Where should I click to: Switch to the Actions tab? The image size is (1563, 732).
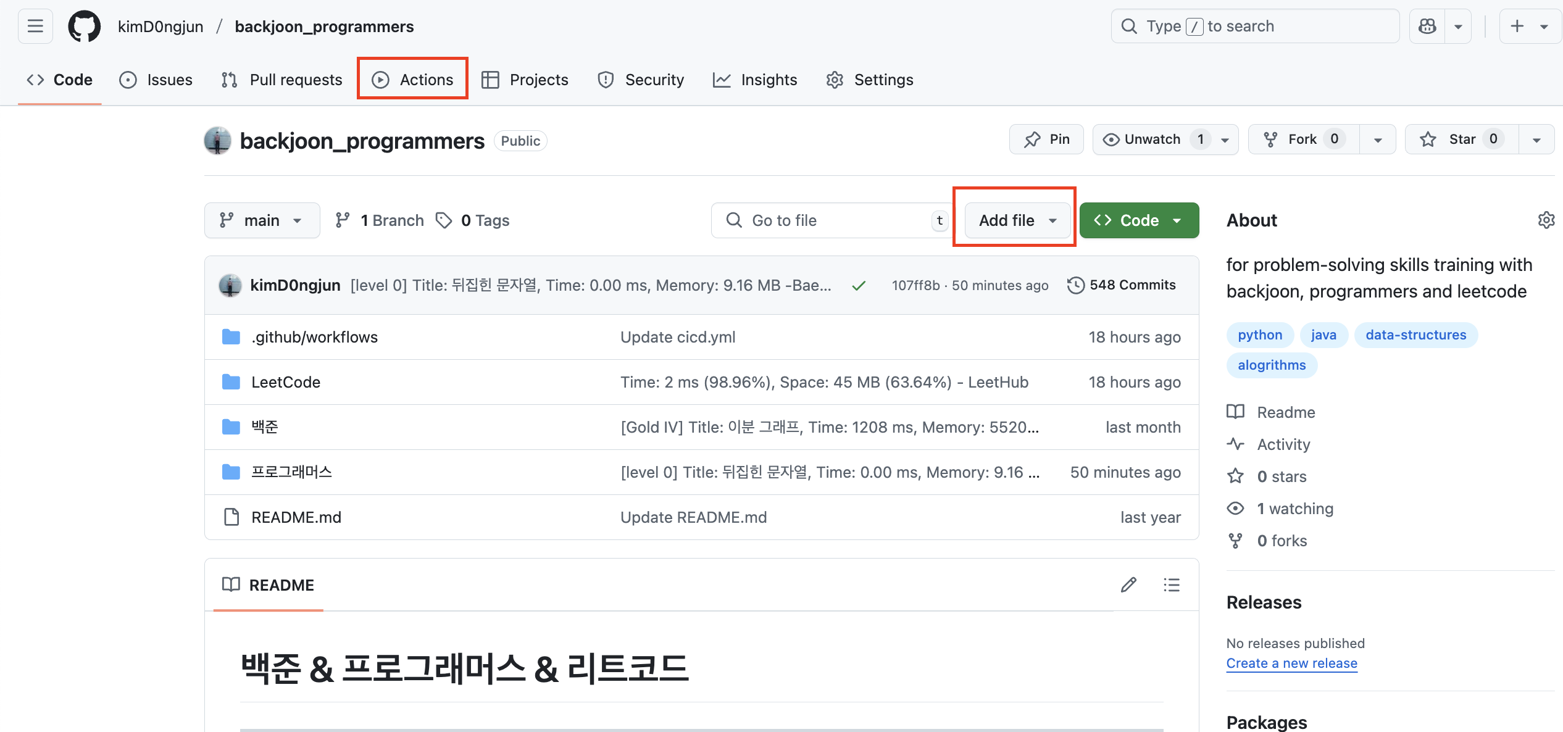point(413,80)
